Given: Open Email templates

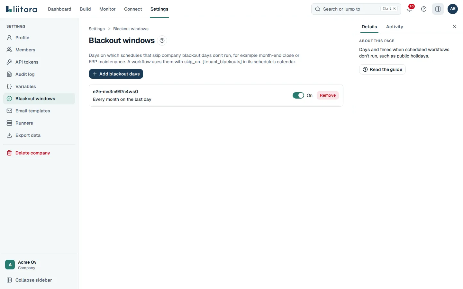Looking at the screenshot, I should click(39, 111).
